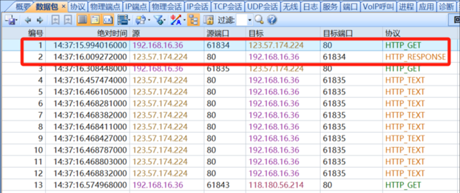460x193 pixels.
Task: Click source port 61834 in packet 1
Action: point(218,45)
